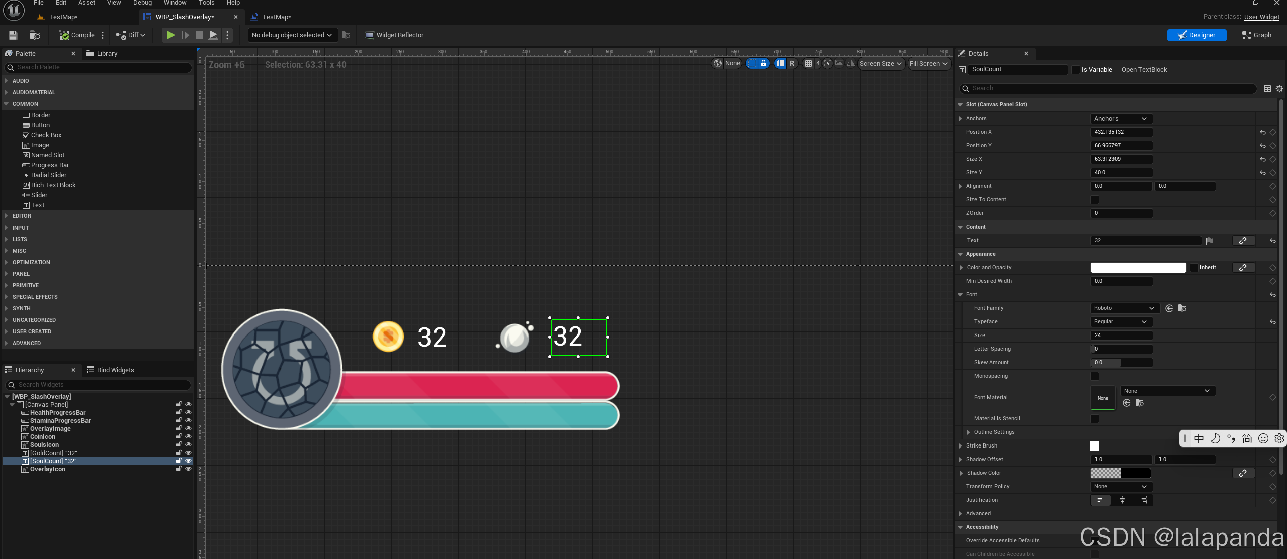Open the Window menu
Image resolution: width=1287 pixels, height=559 pixels.
point(175,3)
